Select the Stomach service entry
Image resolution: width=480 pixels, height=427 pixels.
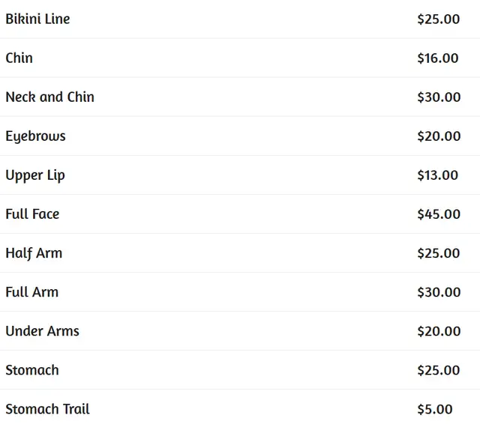click(x=32, y=370)
